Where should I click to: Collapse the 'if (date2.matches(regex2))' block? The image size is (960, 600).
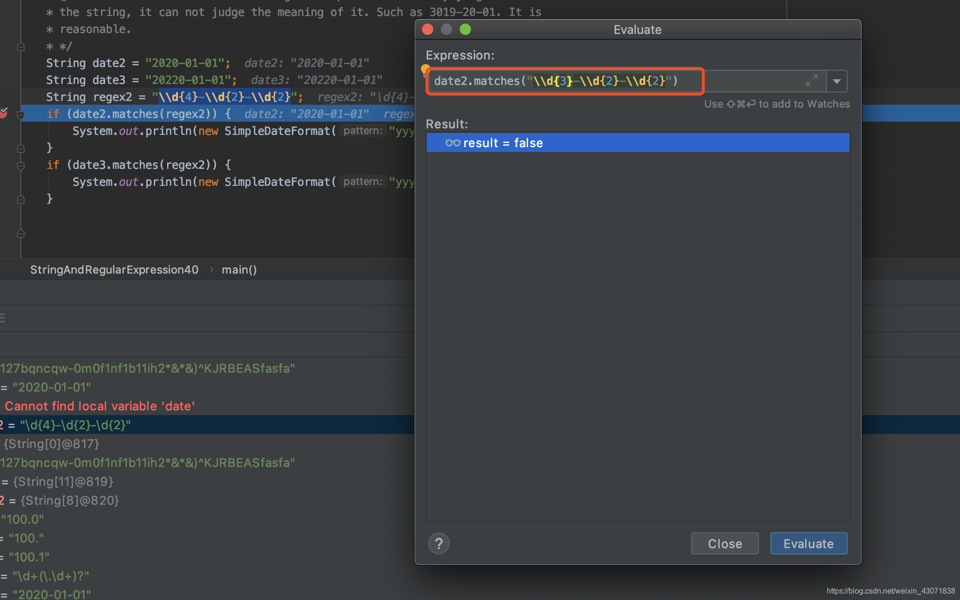click(21, 115)
